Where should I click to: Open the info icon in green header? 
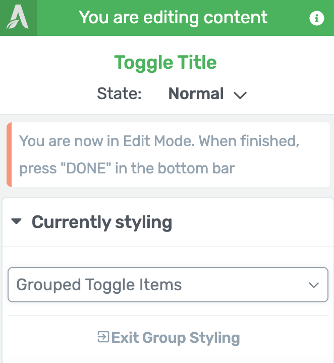[317, 18]
